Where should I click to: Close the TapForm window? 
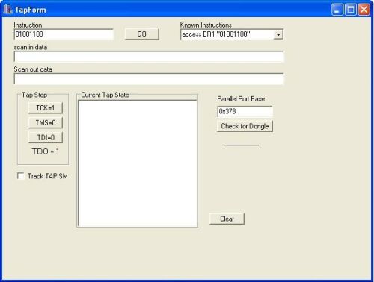(x=364, y=10)
